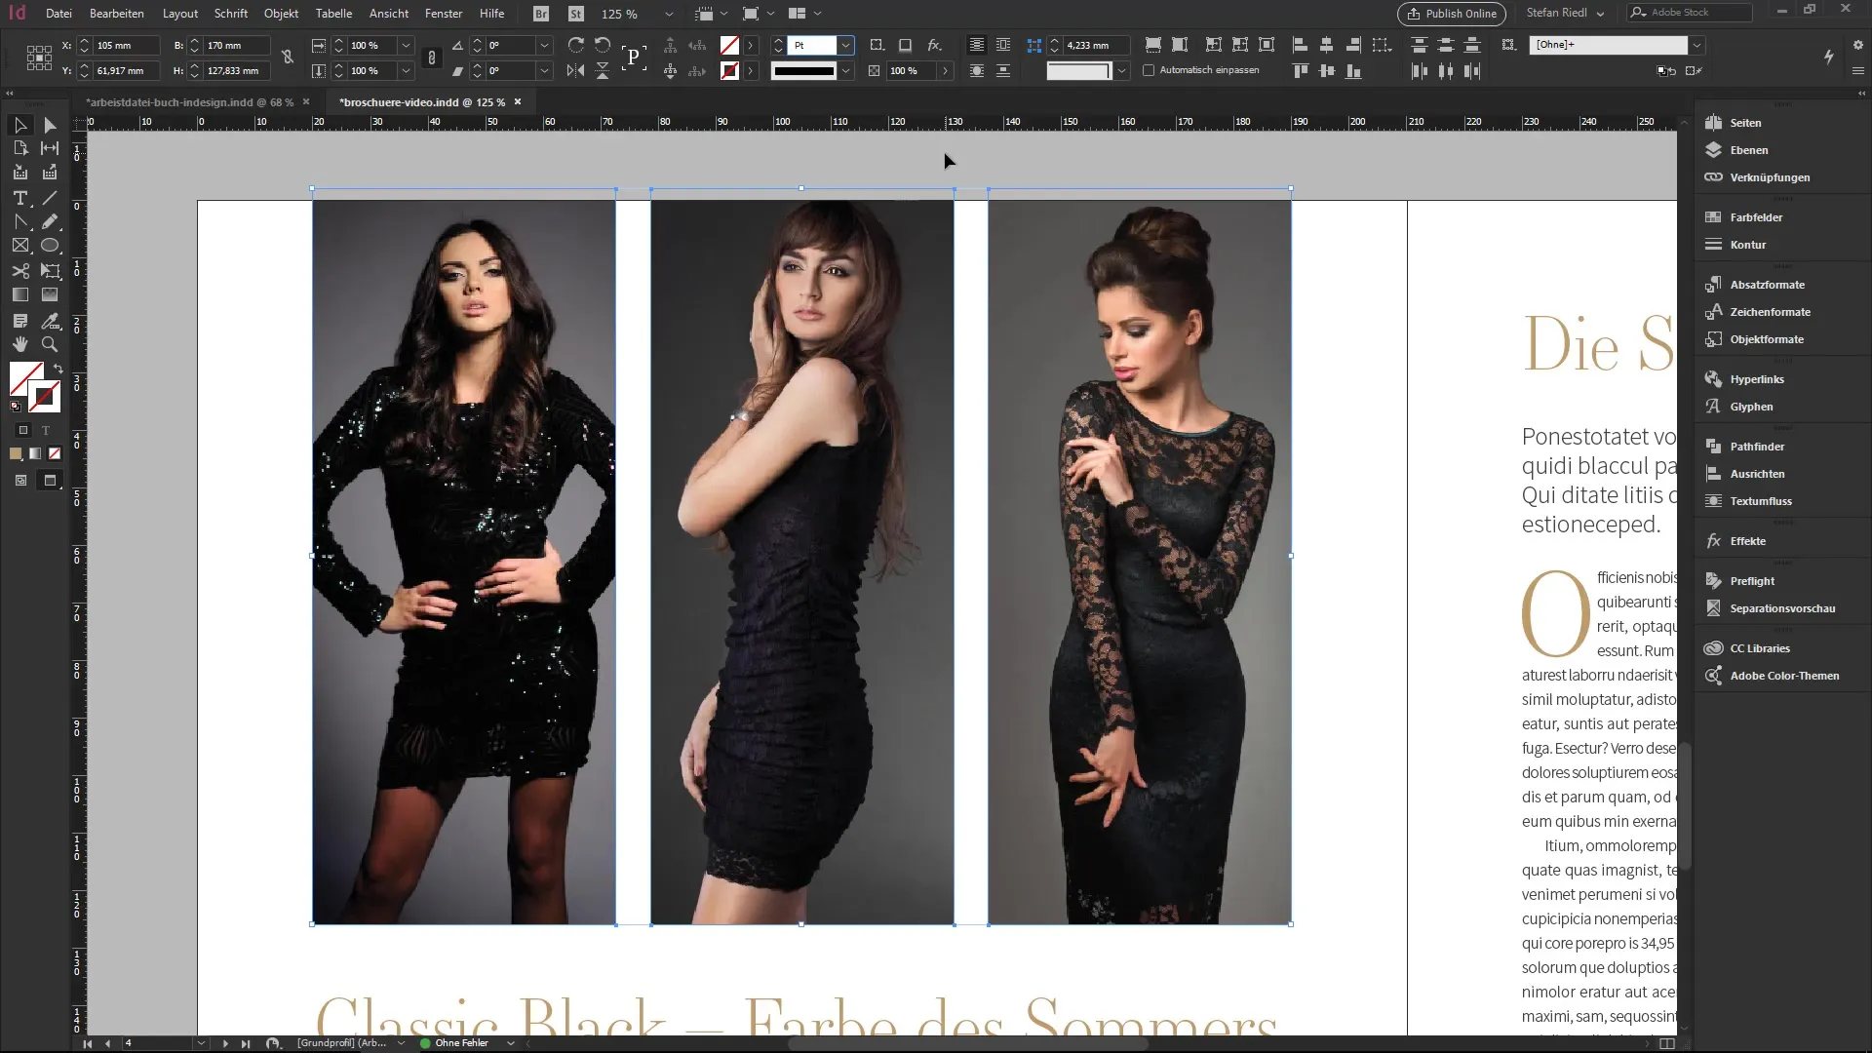The height and width of the screenshot is (1053, 1872).
Task: Select the Rectangle Frame tool
Action: 20,246
